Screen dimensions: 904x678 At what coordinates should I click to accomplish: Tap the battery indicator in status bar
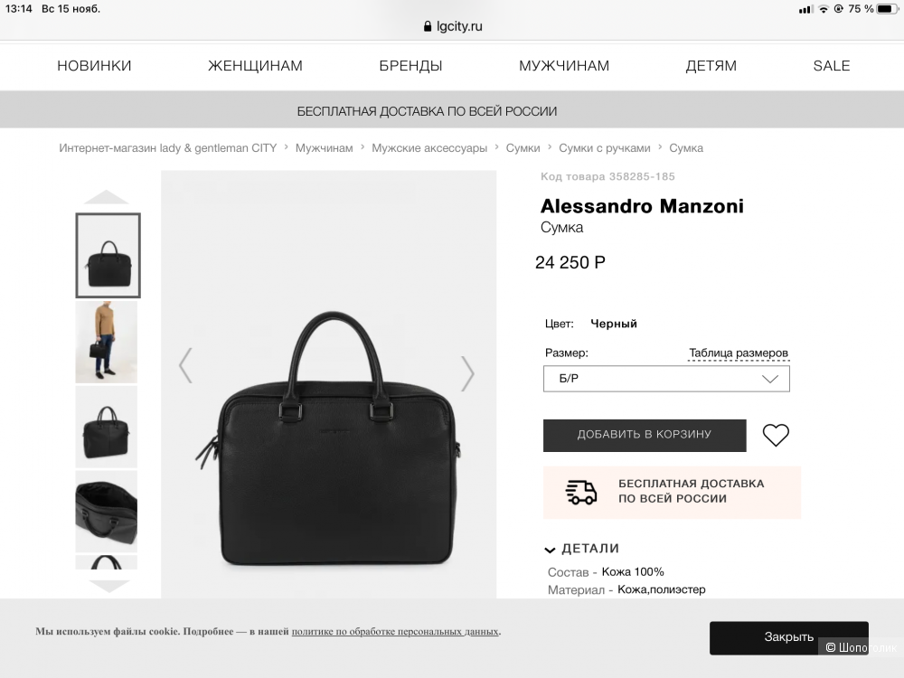888,9
